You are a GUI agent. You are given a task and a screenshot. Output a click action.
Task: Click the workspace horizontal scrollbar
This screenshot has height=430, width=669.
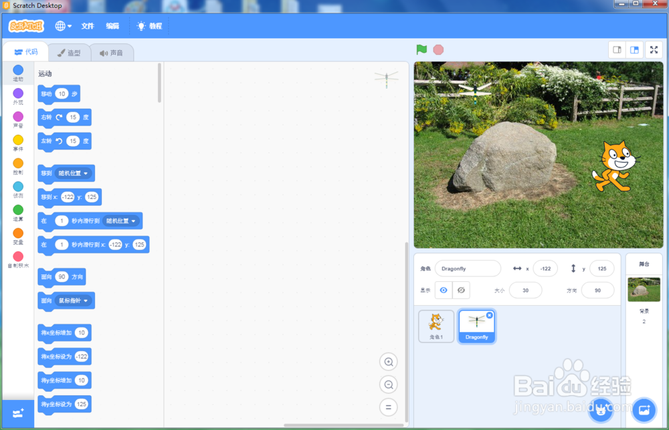point(343,425)
